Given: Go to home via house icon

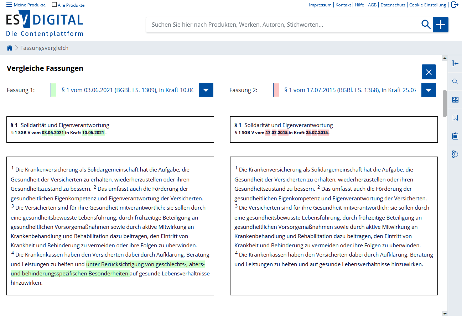Looking at the screenshot, I should pyautogui.click(x=10, y=48).
